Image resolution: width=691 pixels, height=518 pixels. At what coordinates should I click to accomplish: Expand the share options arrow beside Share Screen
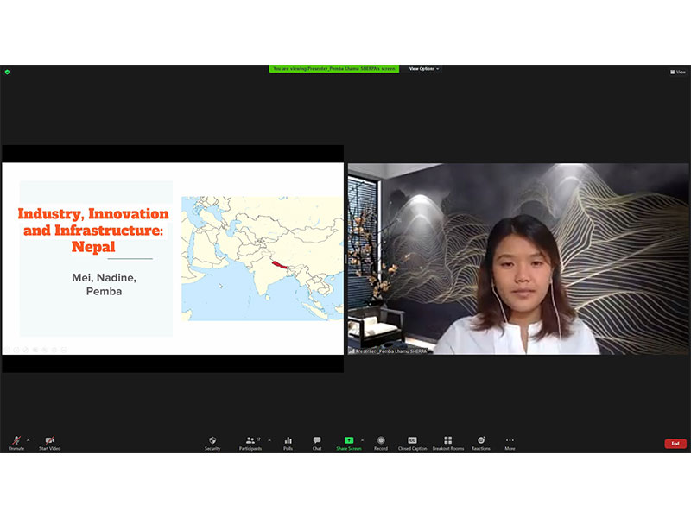click(362, 439)
